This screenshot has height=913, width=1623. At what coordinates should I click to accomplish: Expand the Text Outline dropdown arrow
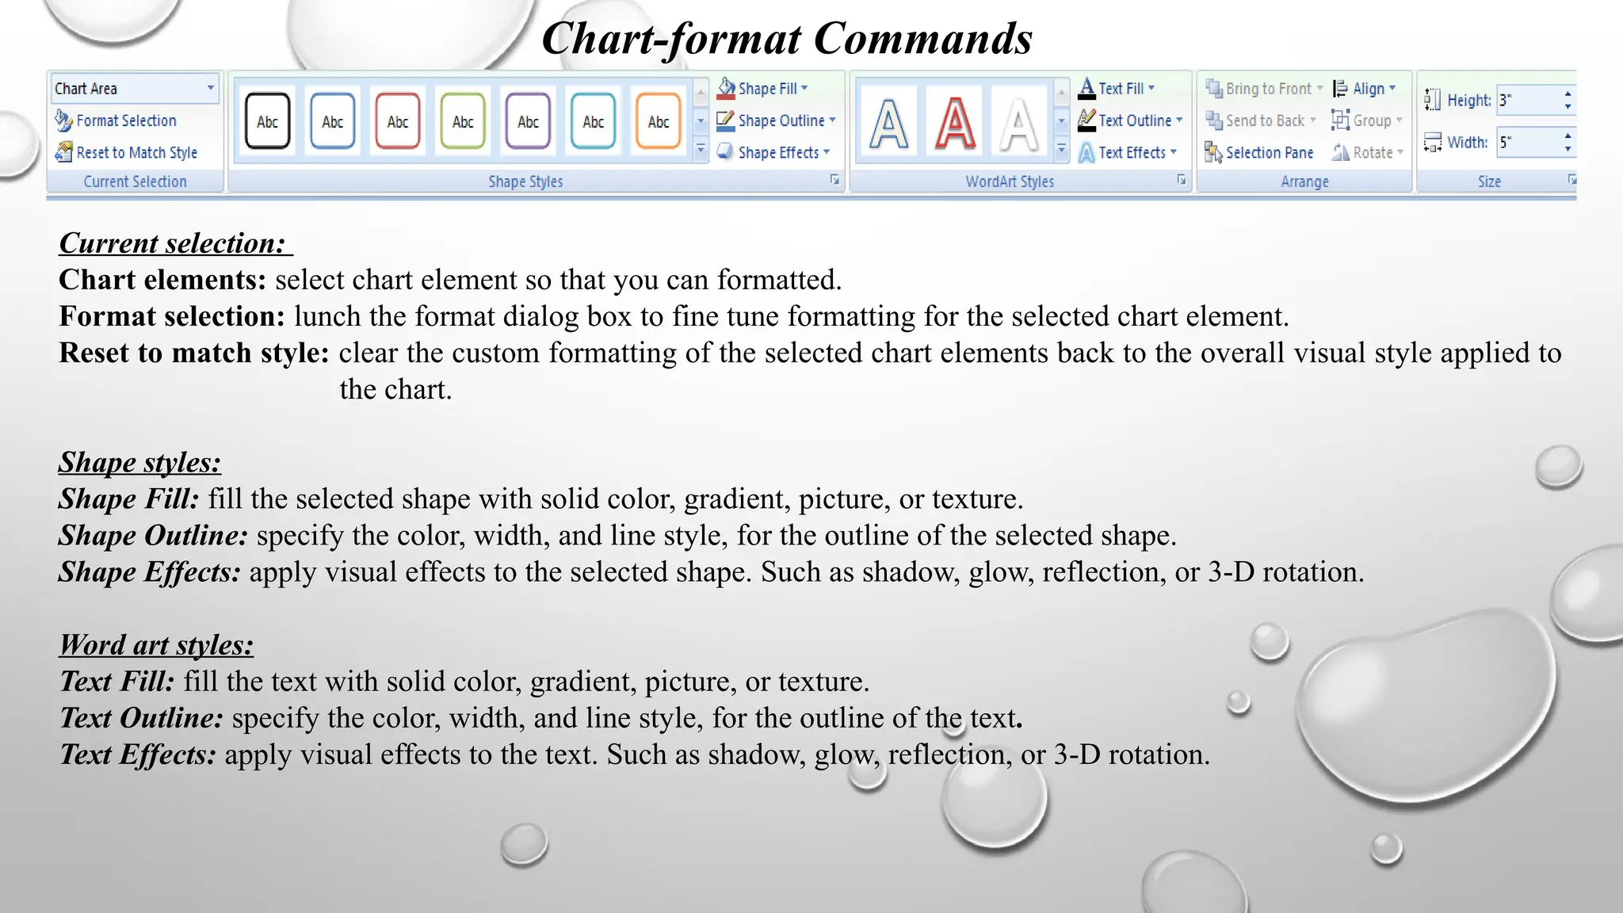(x=1179, y=120)
